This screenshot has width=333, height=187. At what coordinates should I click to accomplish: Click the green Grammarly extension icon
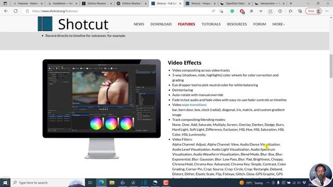(x=232, y=11)
